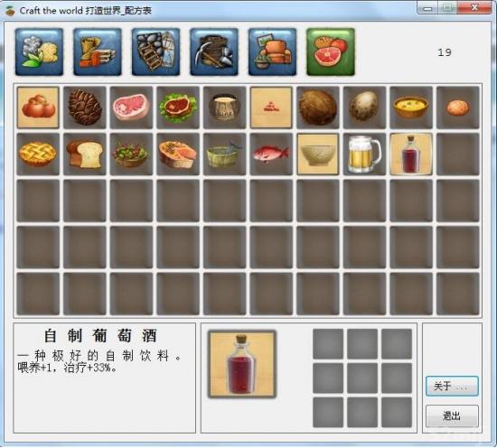497x448 pixels.
Task: Select the homemade wine bottle in grid
Action: click(x=411, y=154)
